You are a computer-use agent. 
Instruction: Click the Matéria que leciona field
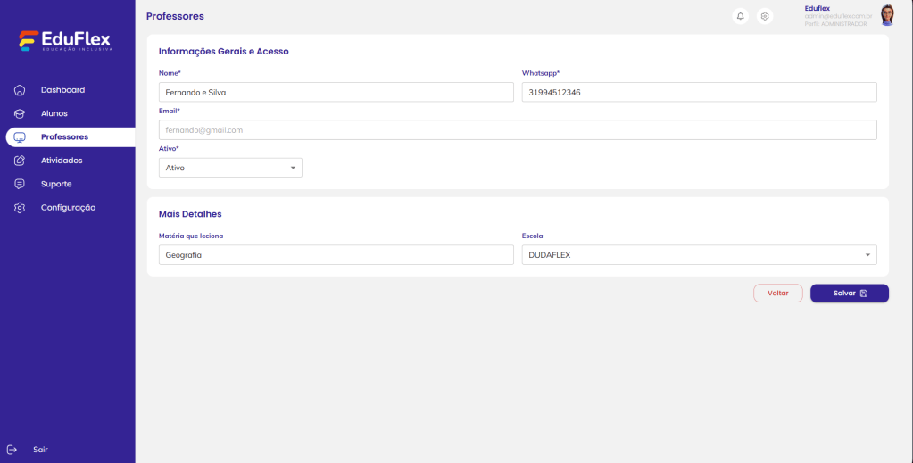pyautogui.click(x=336, y=255)
